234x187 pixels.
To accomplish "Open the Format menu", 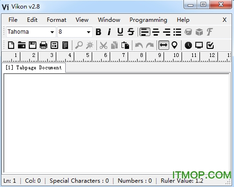I will tap(57, 20).
